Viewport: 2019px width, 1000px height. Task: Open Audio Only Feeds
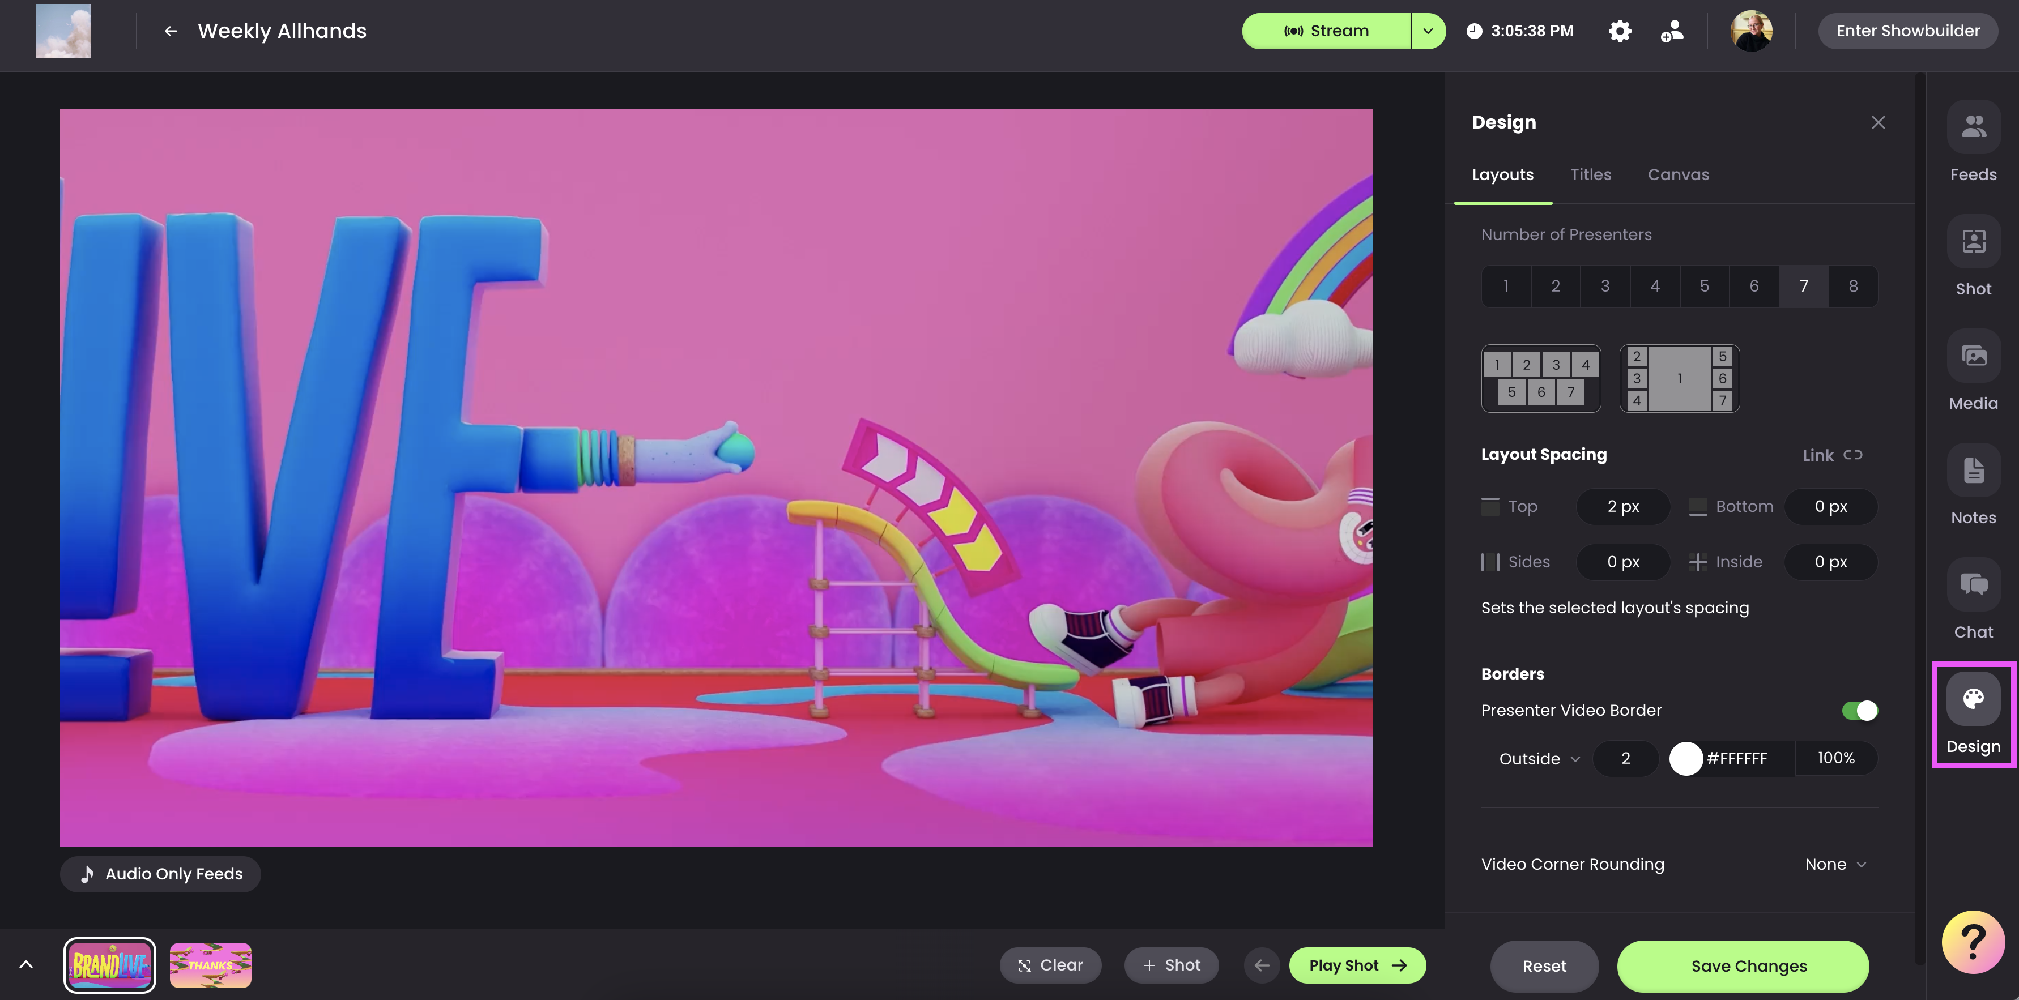click(161, 874)
